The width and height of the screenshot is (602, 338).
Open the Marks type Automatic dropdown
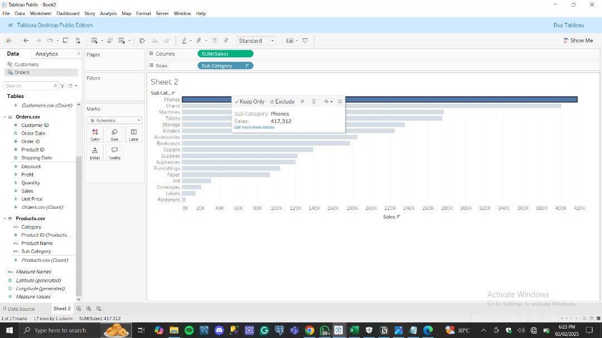(114, 120)
